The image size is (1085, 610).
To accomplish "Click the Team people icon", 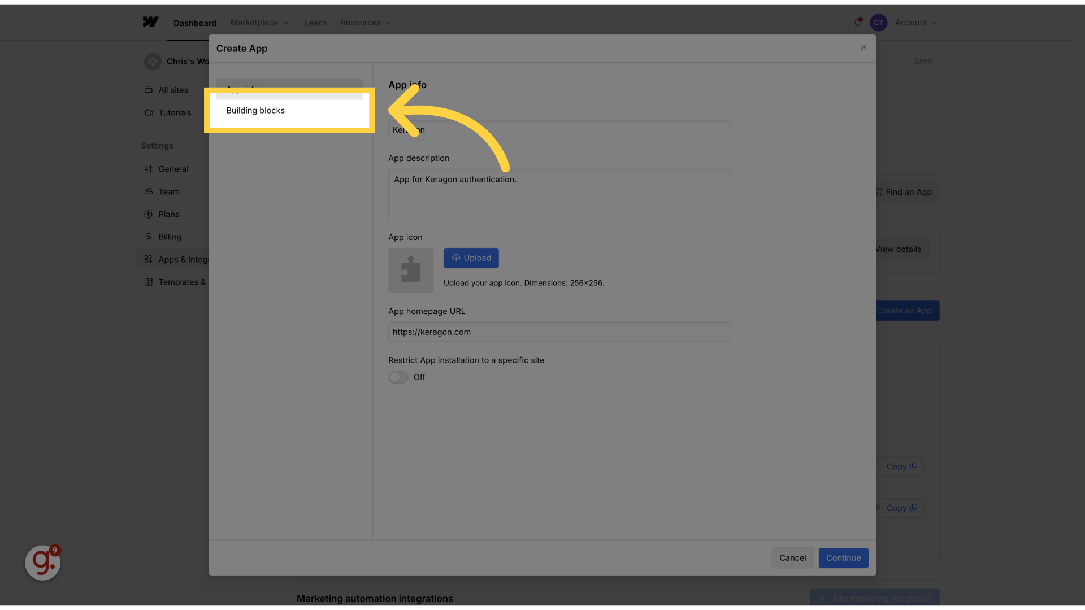I will click(149, 191).
